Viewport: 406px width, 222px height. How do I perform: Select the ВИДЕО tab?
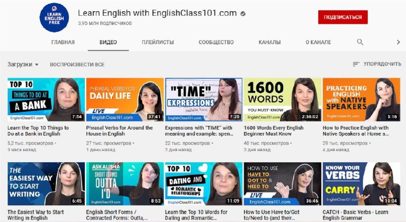[x=108, y=42]
